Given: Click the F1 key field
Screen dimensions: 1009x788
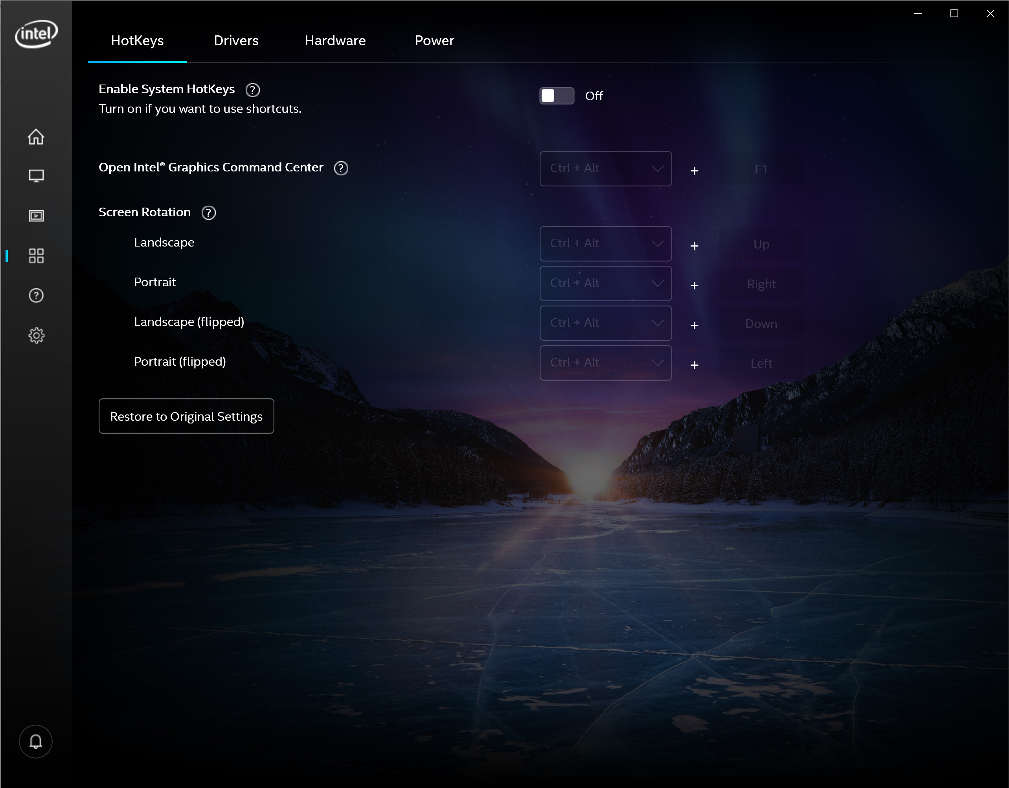Looking at the screenshot, I should 761,169.
